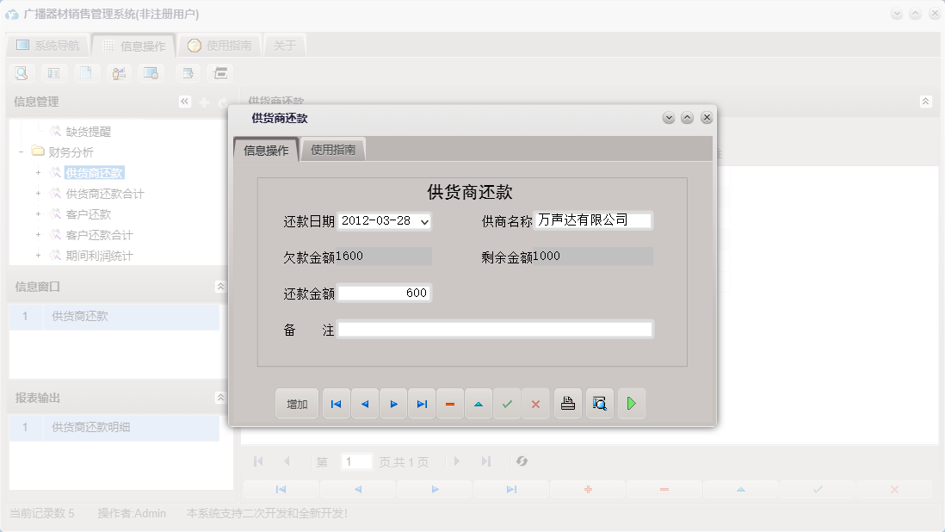Collapse the 财务分析 folder node
945x532 pixels.
point(22,152)
